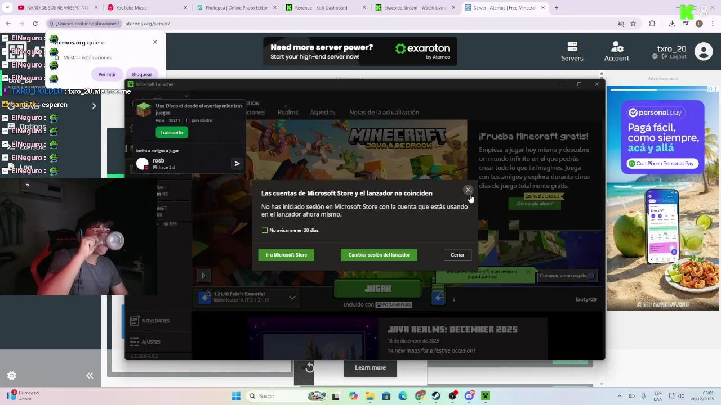
Task: Collapse the Aternos sidebar with double chevron
Action: click(x=90, y=376)
